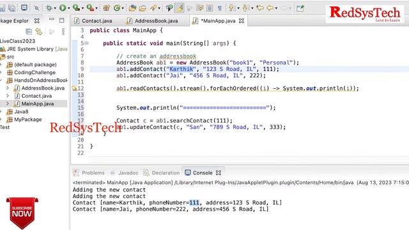The image size is (409, 230).
Task: Toggle Show Whitespace Characters pilcrow icon
Action: 220,8
